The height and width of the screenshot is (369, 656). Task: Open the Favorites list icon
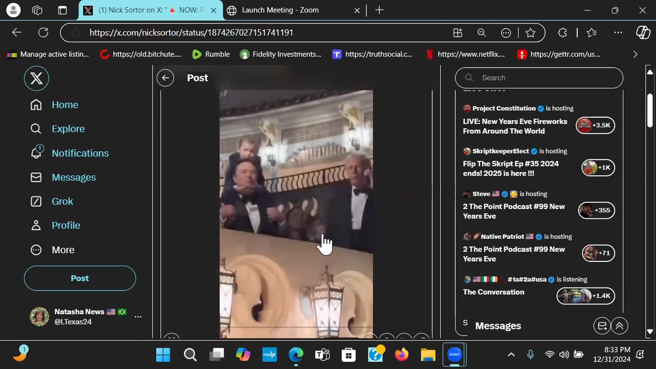point(592,32)
